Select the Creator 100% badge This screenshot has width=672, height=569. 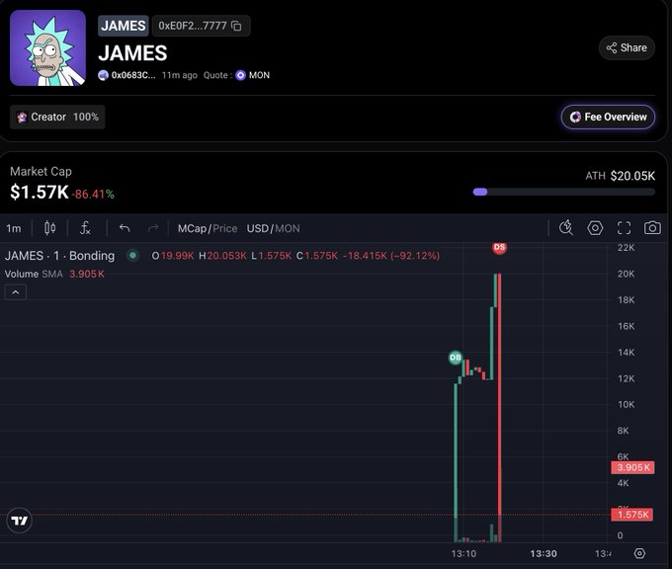[57, 117]
